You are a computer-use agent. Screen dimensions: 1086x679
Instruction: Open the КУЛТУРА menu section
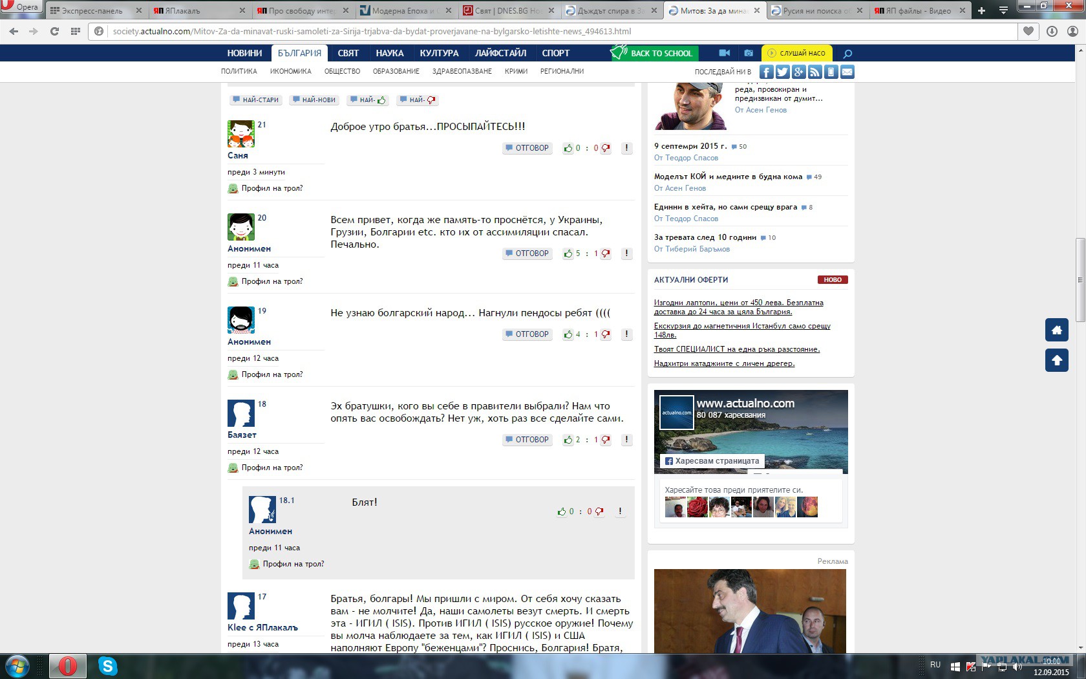(x=439, y=53)
